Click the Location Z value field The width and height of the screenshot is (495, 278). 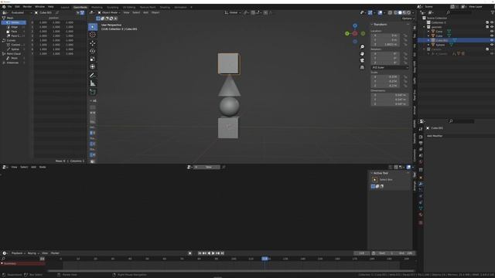click(385, 45)
